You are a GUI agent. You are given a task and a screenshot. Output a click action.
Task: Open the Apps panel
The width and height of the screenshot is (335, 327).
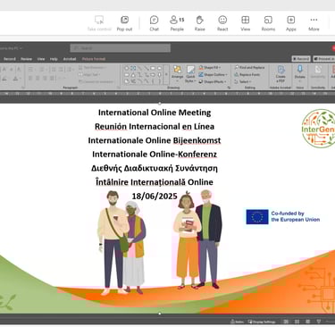point(291,23)
